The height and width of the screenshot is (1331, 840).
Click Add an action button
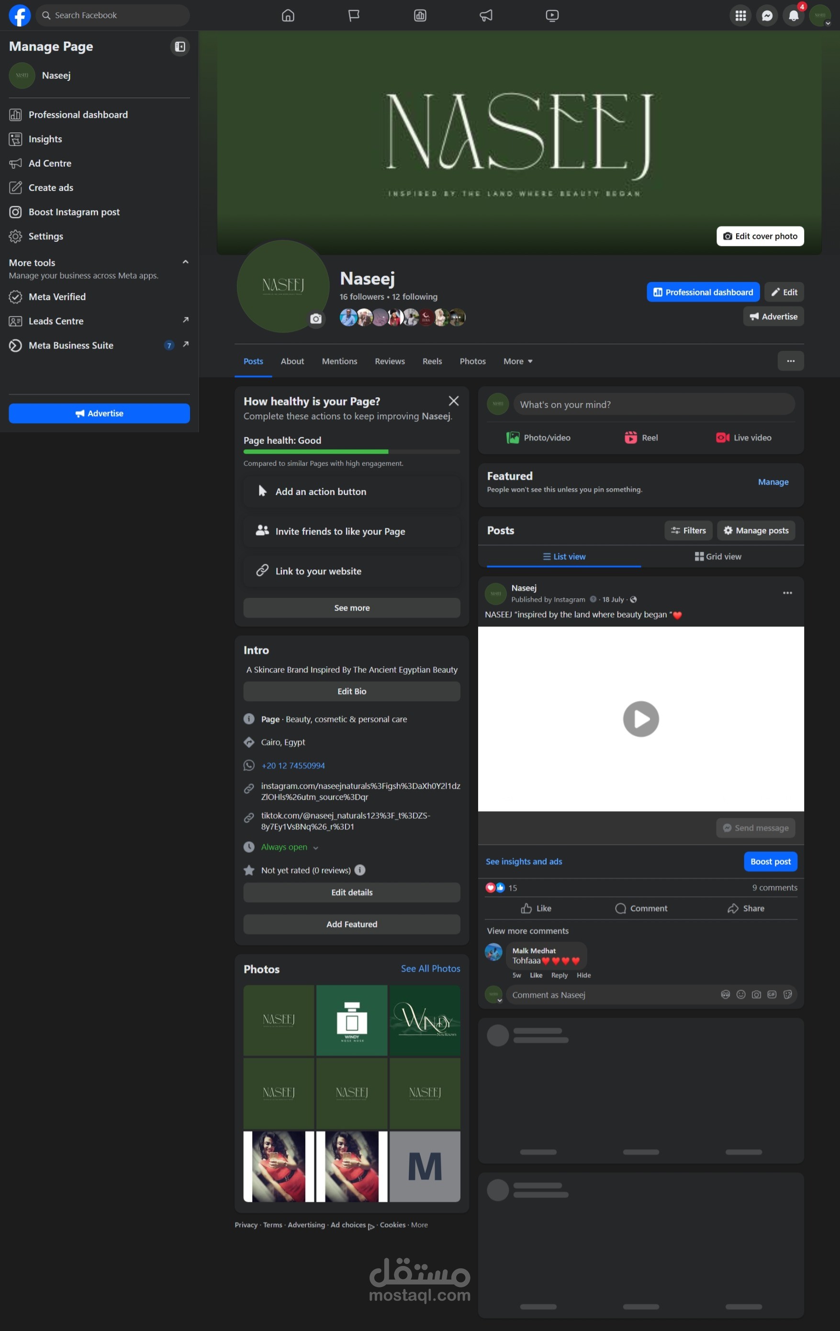(x=352, y=492)
